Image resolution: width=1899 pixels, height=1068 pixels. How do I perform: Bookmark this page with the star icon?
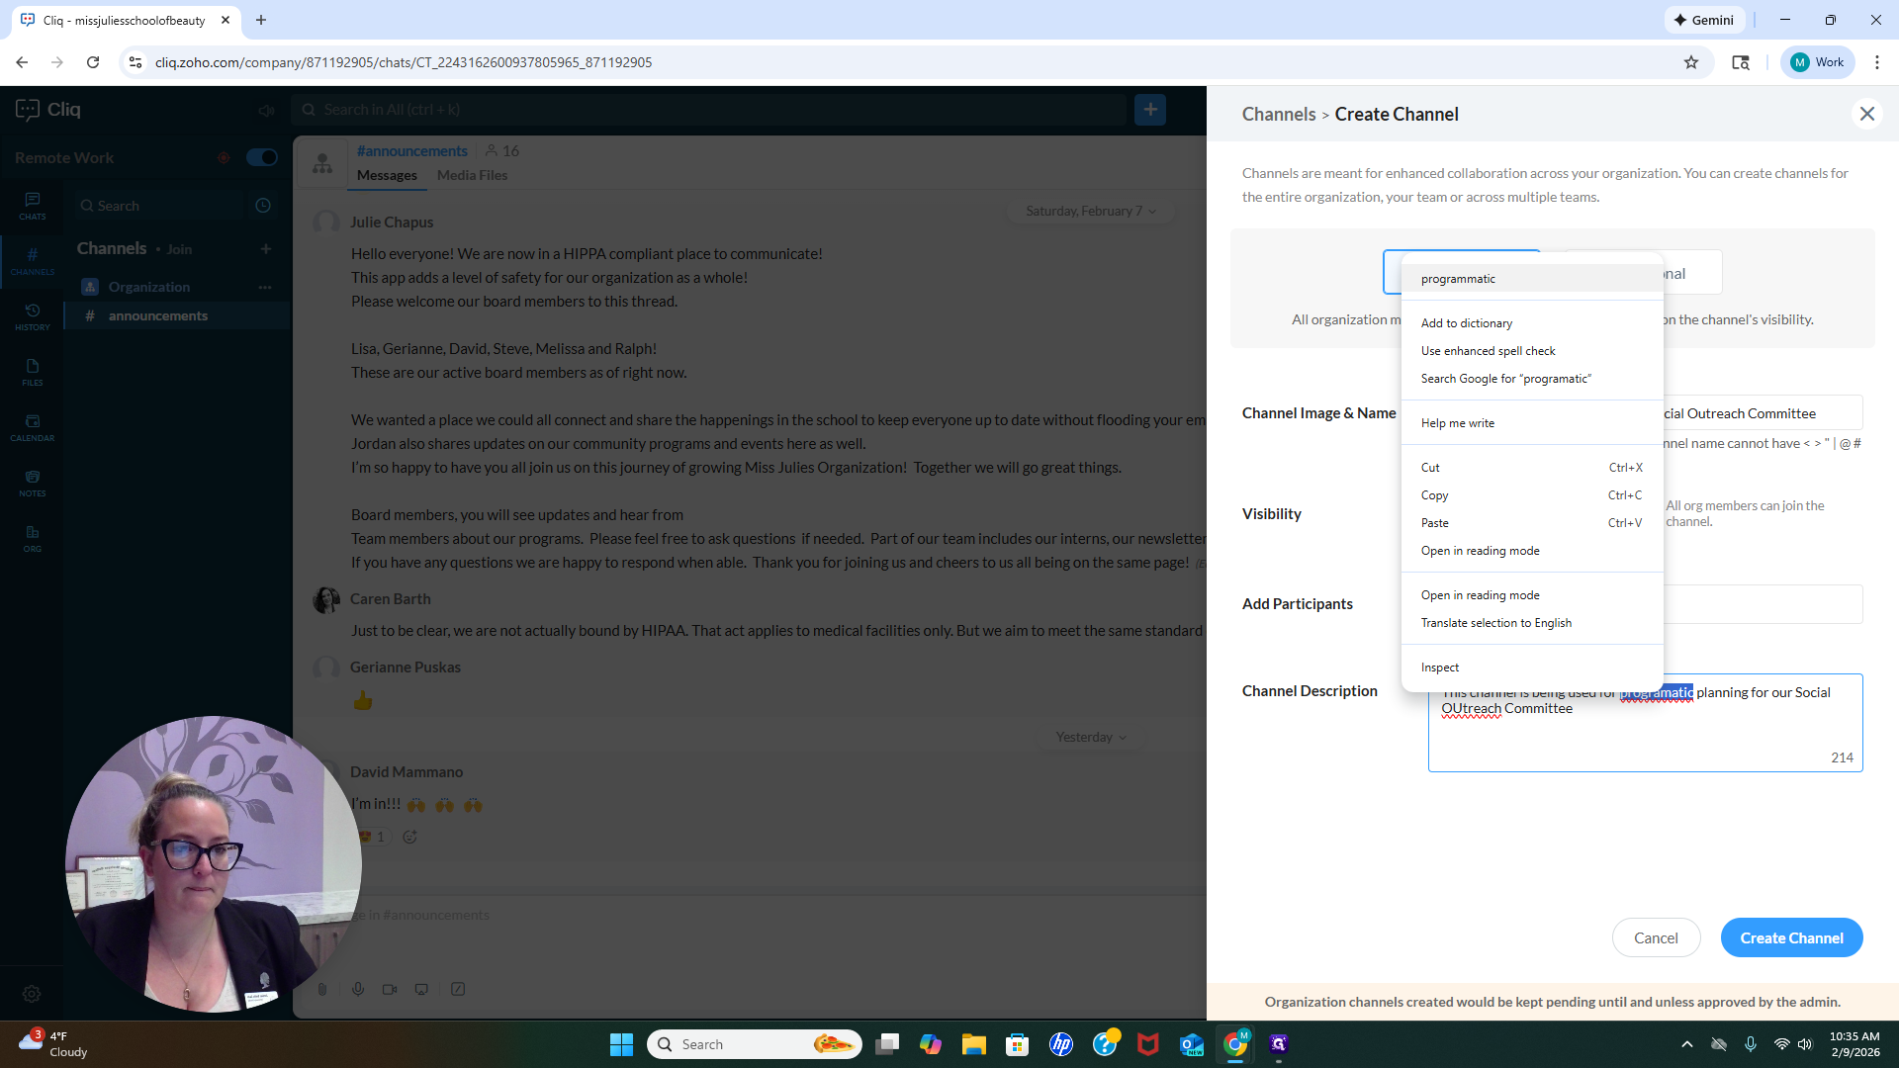pos(1691,62)
